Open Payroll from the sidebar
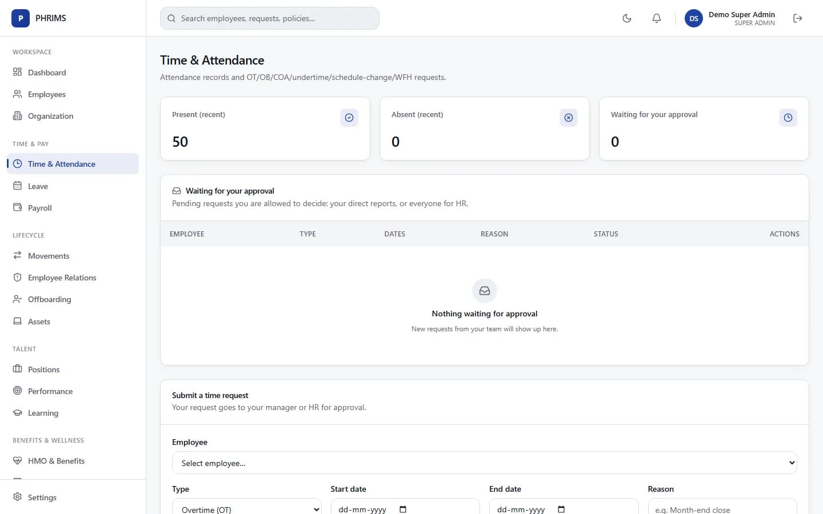This screenshot has width=823, height=514. tap(73, 208)
